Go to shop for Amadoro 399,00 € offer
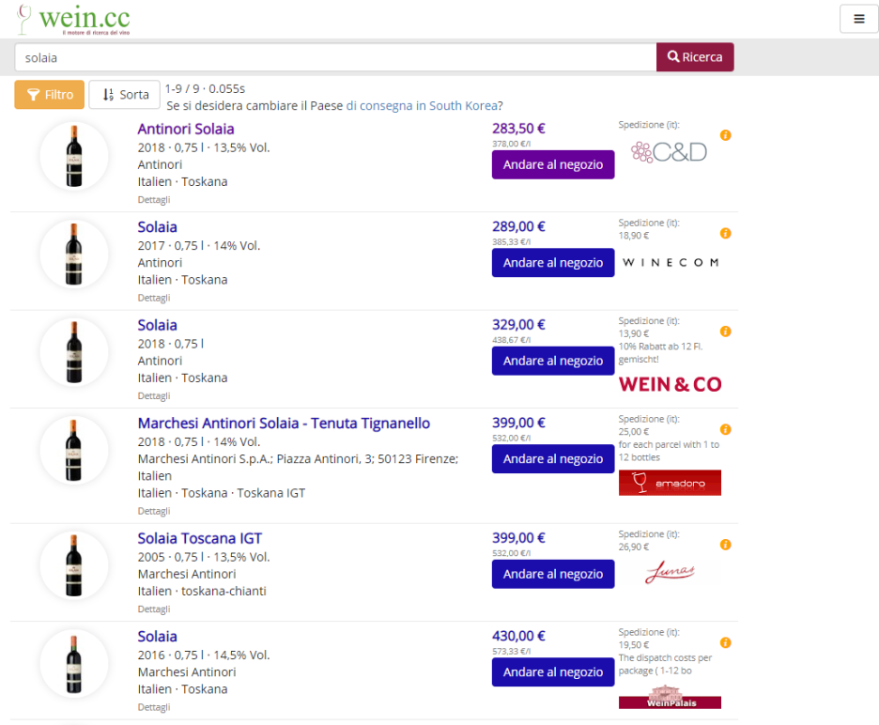This screenshot has width=879, height=725. pos(553,458)
